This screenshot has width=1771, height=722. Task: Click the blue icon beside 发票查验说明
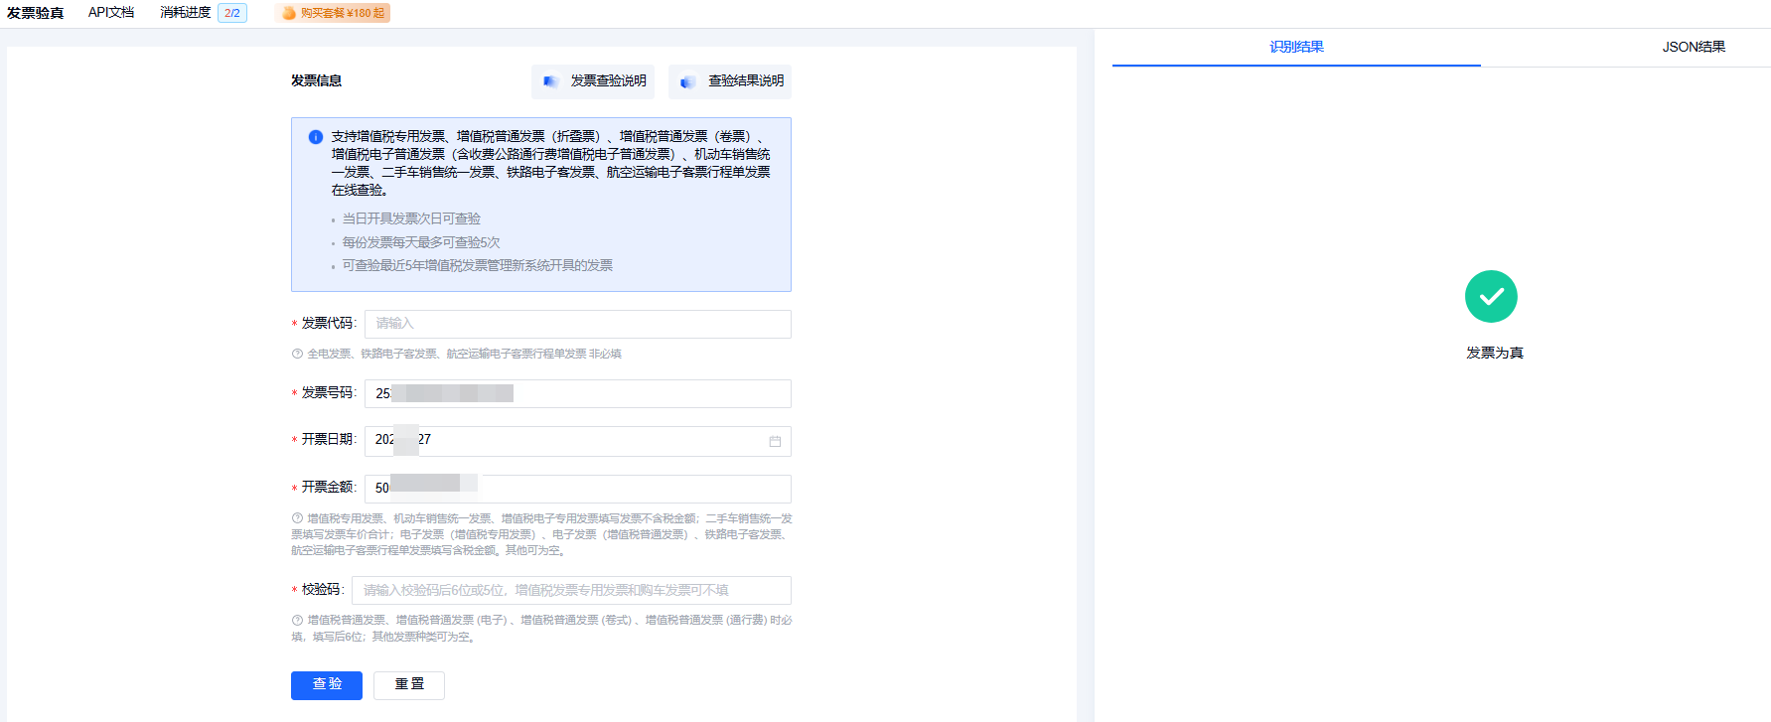click(x=550, y=81)
